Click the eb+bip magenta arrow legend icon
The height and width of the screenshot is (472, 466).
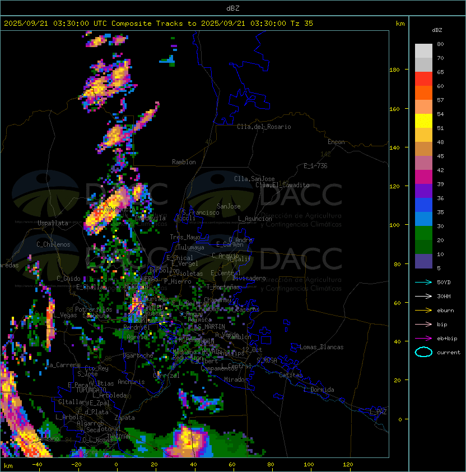click(423, 339)
